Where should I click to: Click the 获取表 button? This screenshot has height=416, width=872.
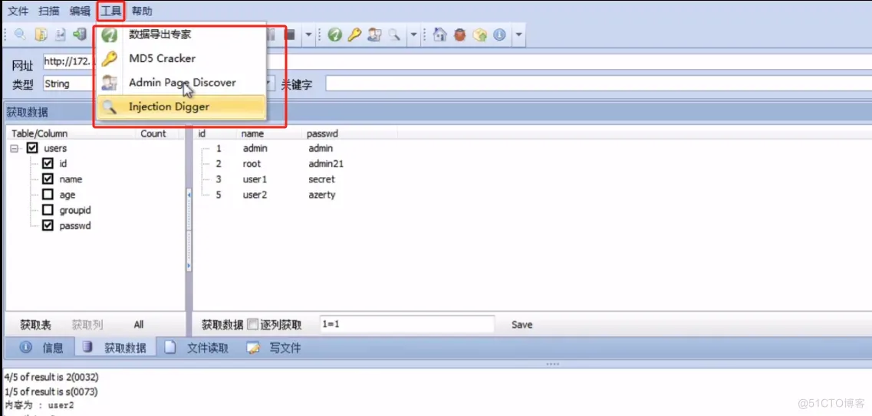(35, 325)
